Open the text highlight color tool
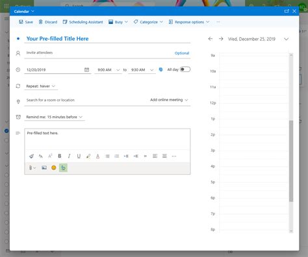The width and height of the screenshot is (308, 257). (x=88, y=156)
